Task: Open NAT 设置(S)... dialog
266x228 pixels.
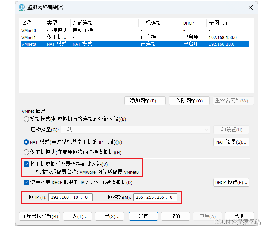Action: (x=231, y=142)
